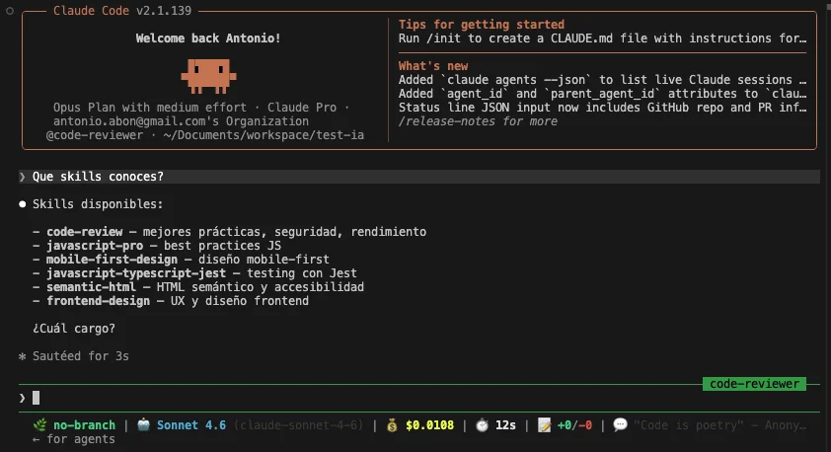Click the 'Skills disponibles:' heading

(98, 204)
